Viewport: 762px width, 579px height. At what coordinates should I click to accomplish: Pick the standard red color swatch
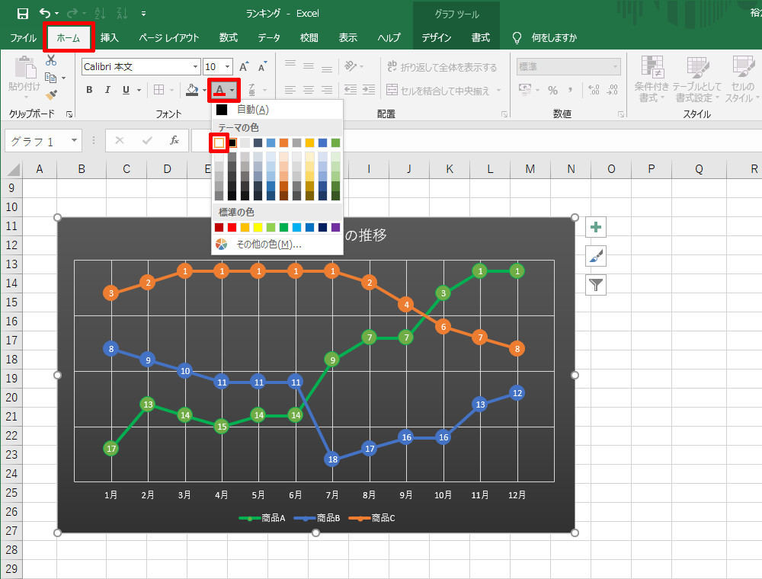[x=232, y=227]
